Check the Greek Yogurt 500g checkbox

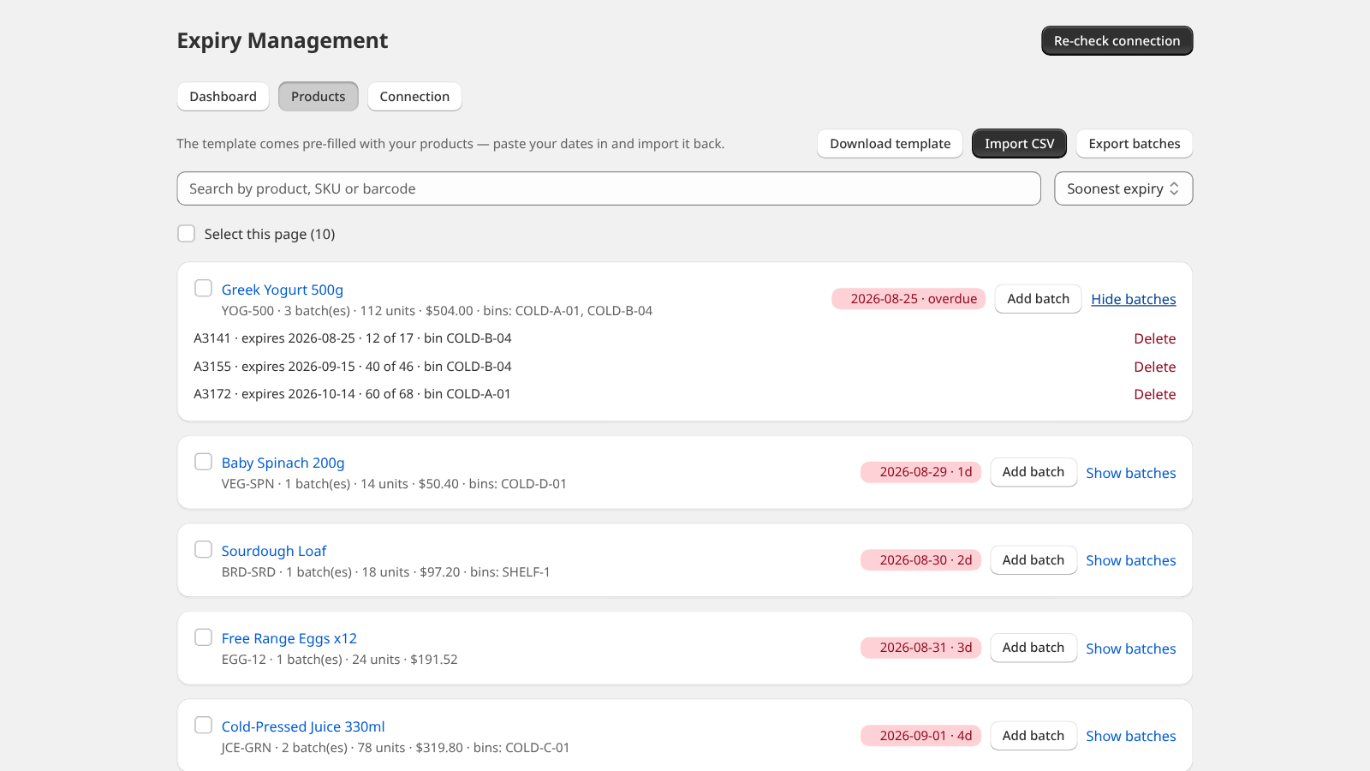click(x=203, y=288)
